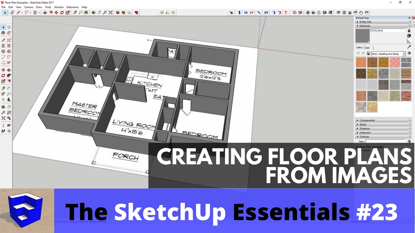
Task: Open the Draw menu
Action: [x=39, y=7]
